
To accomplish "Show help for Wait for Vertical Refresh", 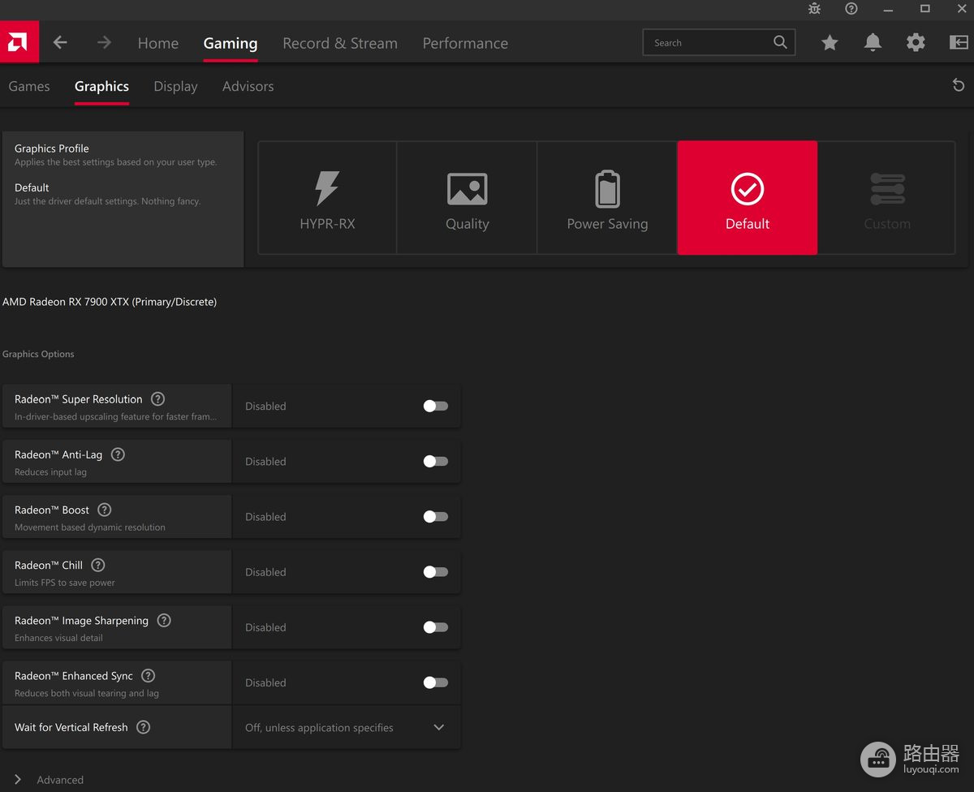I will tap(143, 727).
